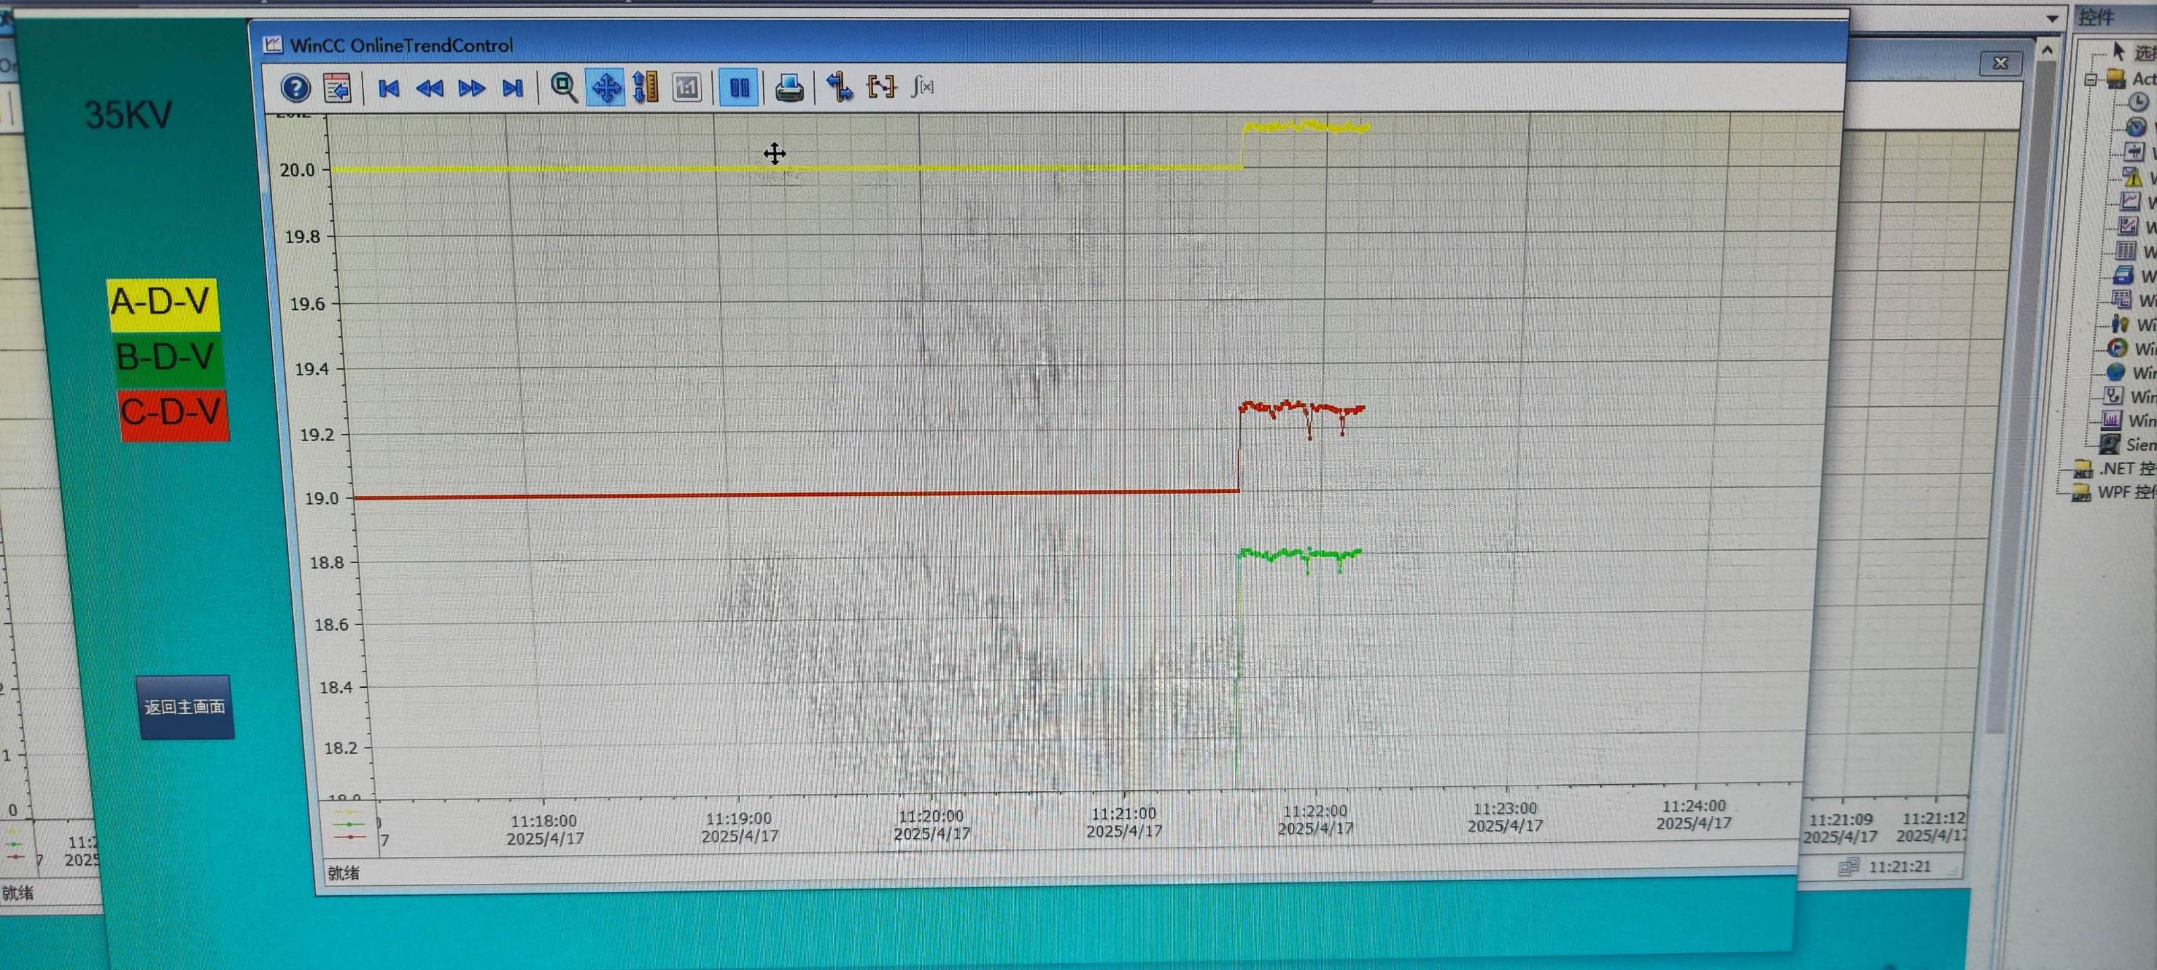
Task: Restore original 1:1 view
Action: [687, 87]
